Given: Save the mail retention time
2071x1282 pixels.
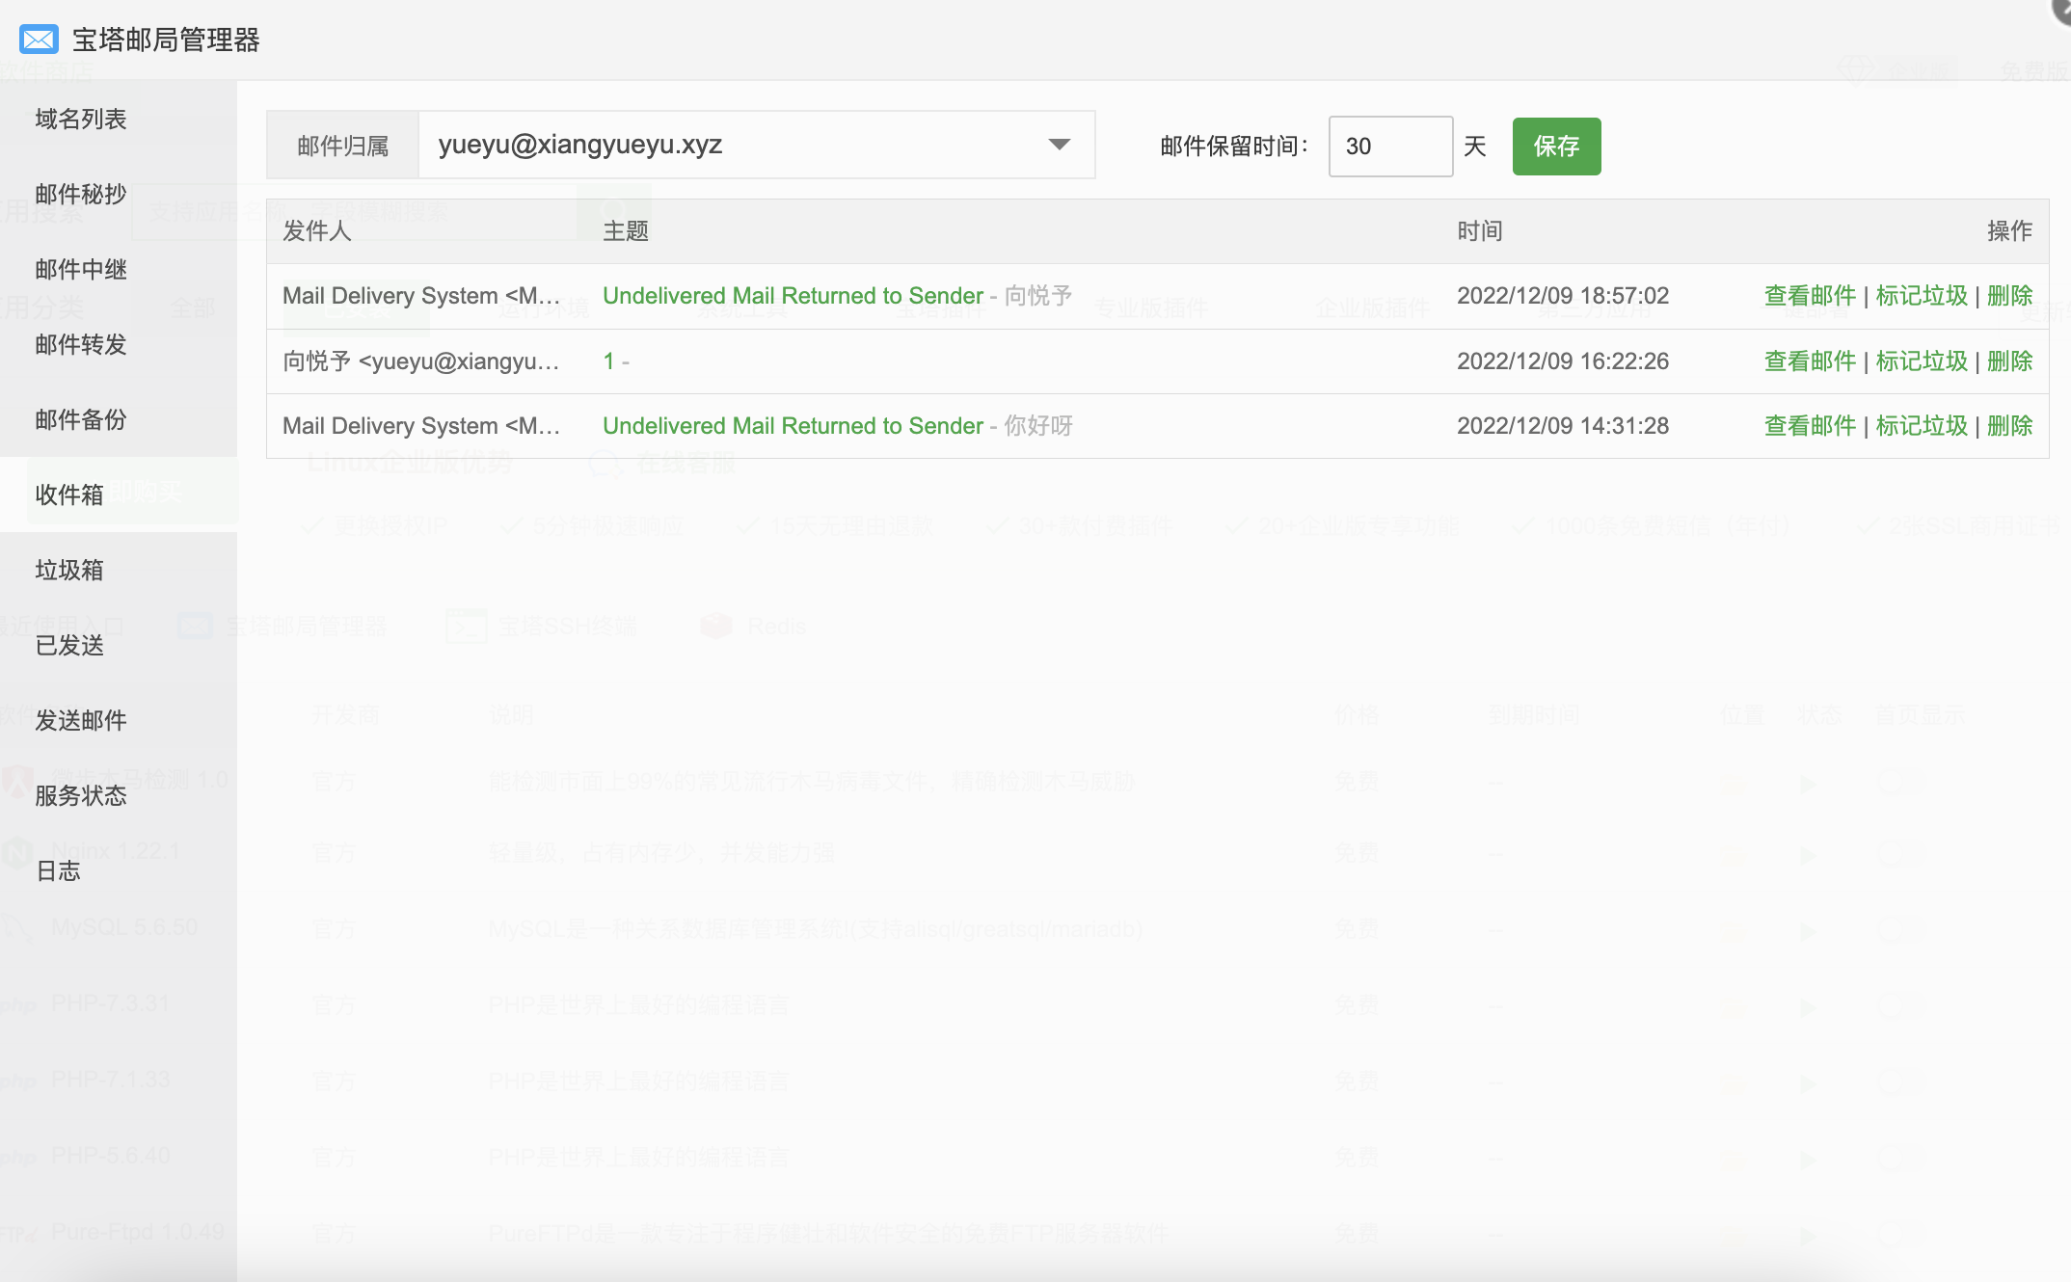Looking at the screenshot, I should pos(1556,147).
